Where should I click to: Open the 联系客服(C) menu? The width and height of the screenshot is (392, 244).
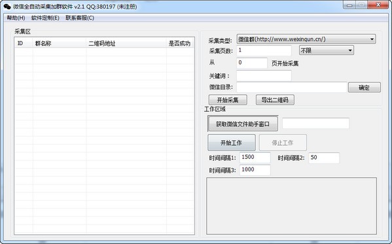click(80, 18)
